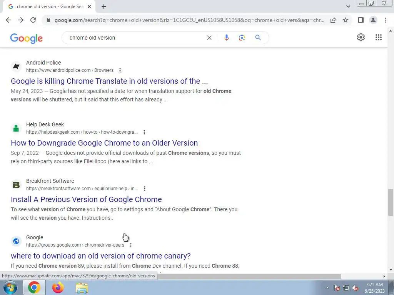The image size is (394, 295).
Task: Reload the current page
Action: point(33,20)
